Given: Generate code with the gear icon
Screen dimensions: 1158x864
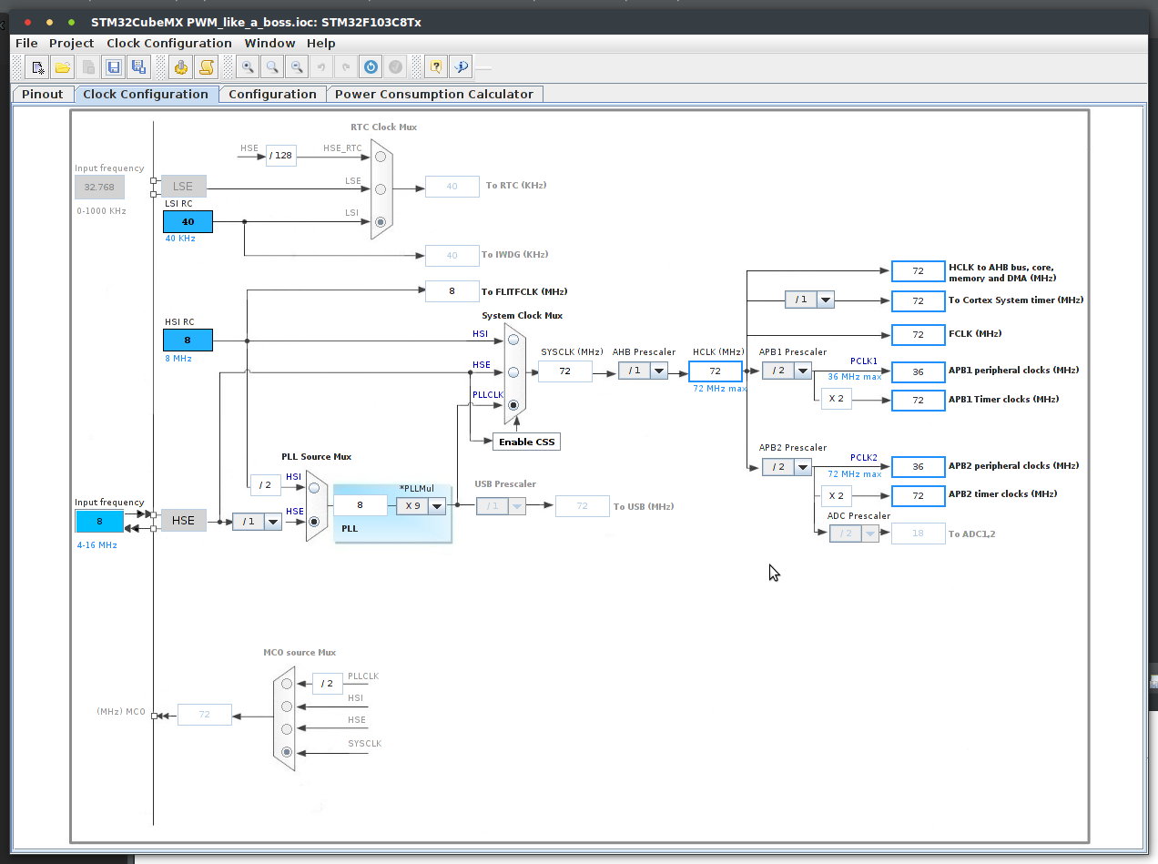Looking at the screenshot, I should click(x=180, y=66).
